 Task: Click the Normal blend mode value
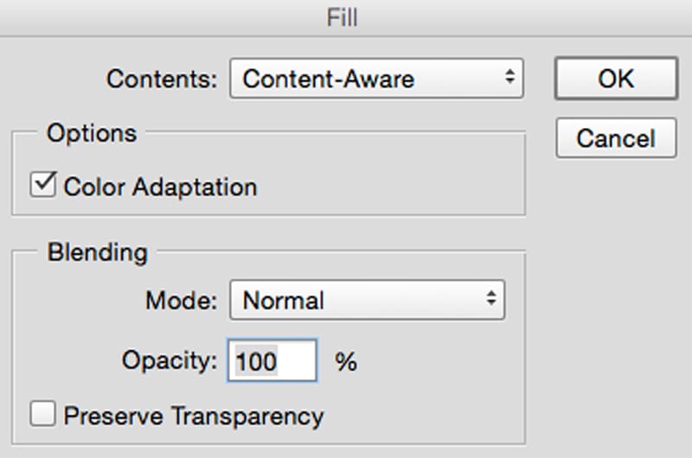284,301
